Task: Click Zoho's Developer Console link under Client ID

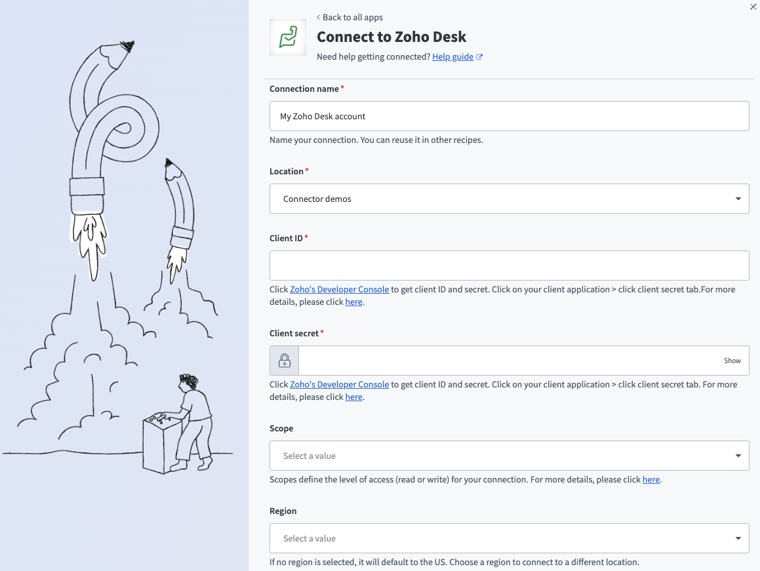Action: point(339,289)
